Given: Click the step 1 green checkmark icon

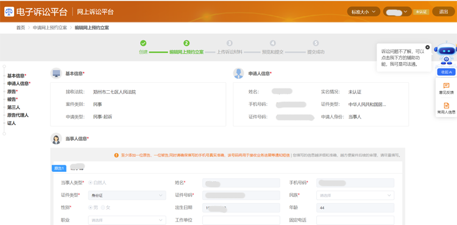Looking at the screenshot, I should pyautogui.click(x=143, y=43).
